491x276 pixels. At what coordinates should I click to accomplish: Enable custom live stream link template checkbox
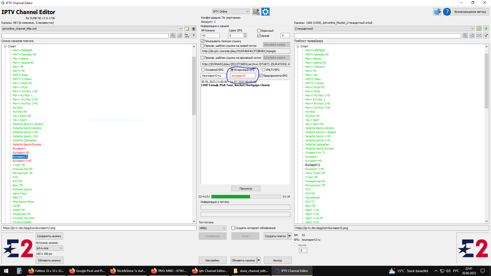[x=203, y=46]
